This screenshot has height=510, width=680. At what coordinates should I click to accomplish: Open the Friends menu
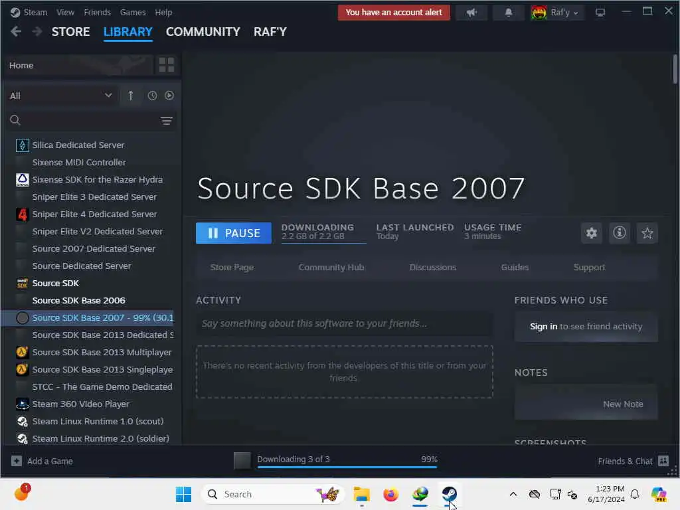click(97, 12)
